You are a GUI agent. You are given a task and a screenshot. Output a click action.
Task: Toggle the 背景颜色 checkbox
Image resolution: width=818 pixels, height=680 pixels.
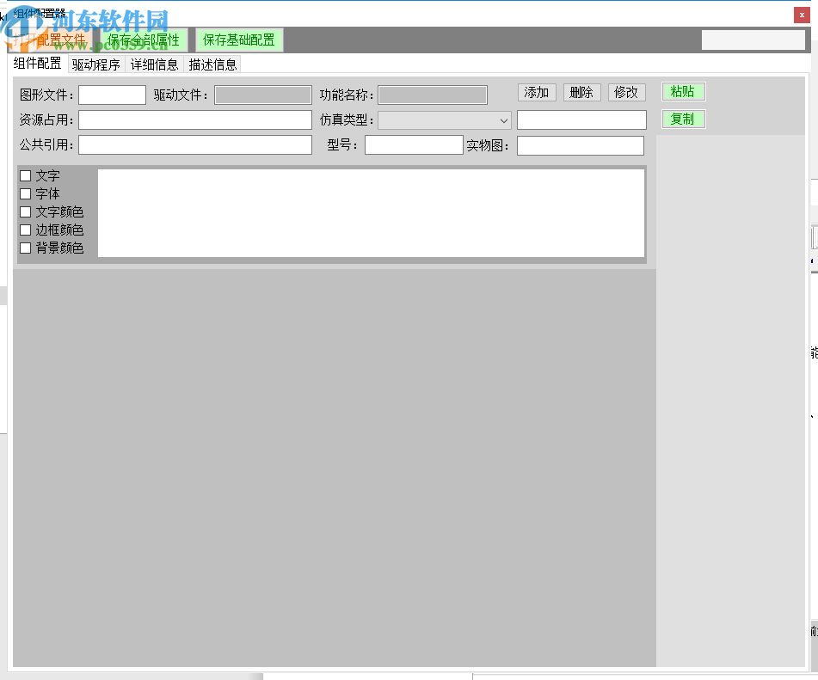point(25,248)
